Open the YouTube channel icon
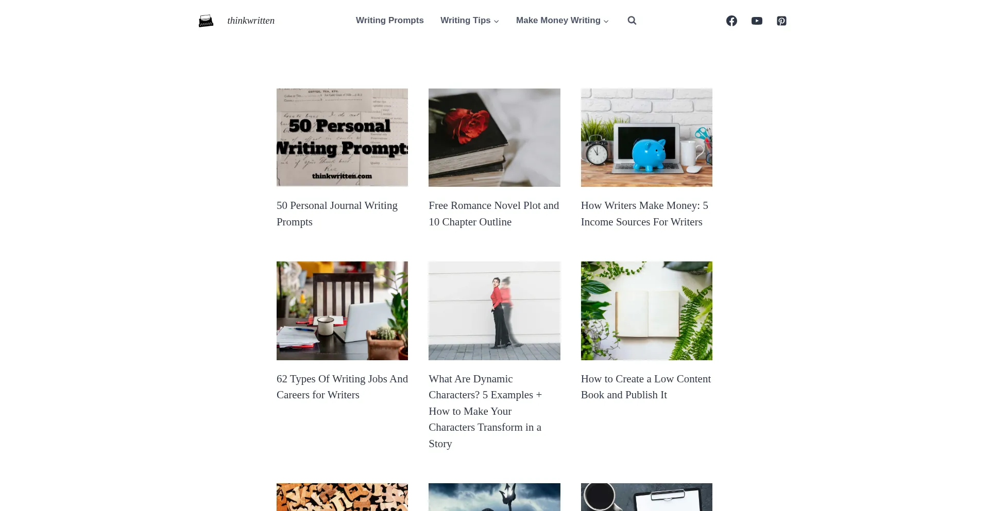The image size is (989, 511). 757,21
